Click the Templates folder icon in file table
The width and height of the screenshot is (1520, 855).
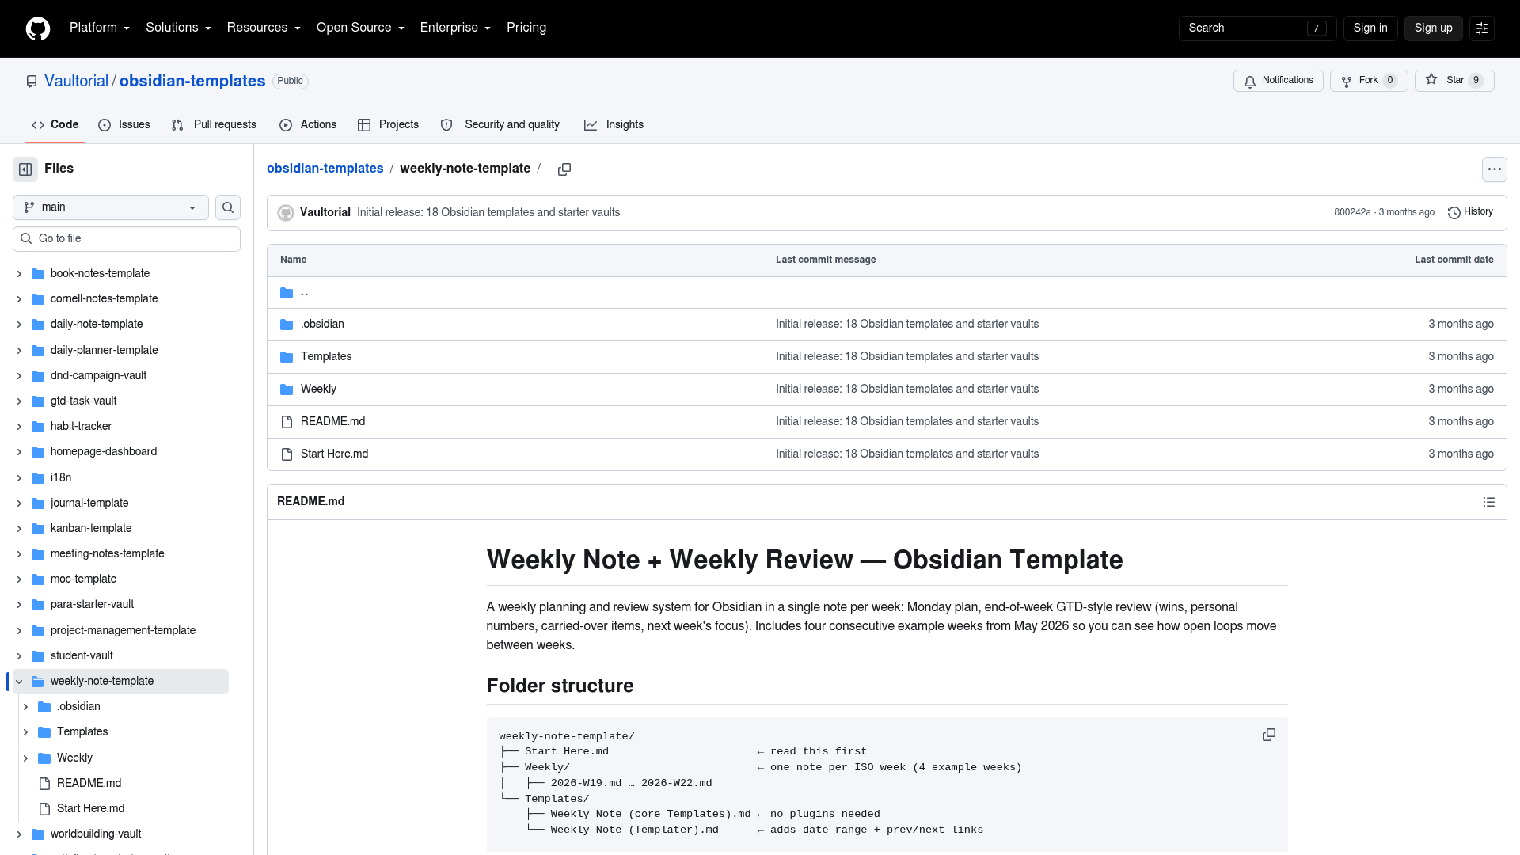click(x=287, y=357)
